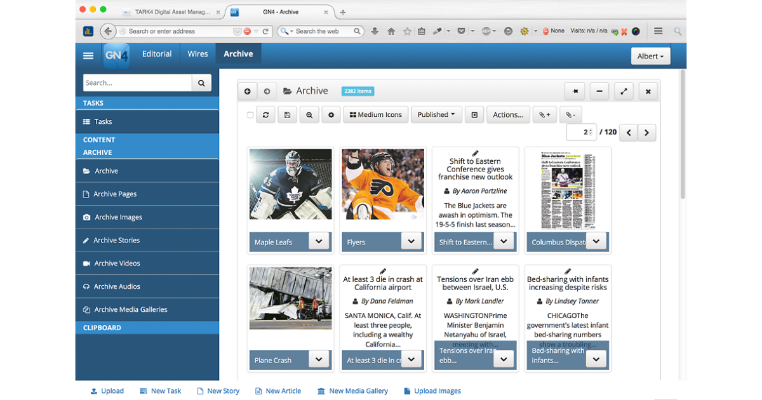Open the Published filter dropdown

[x=436, y=115]
